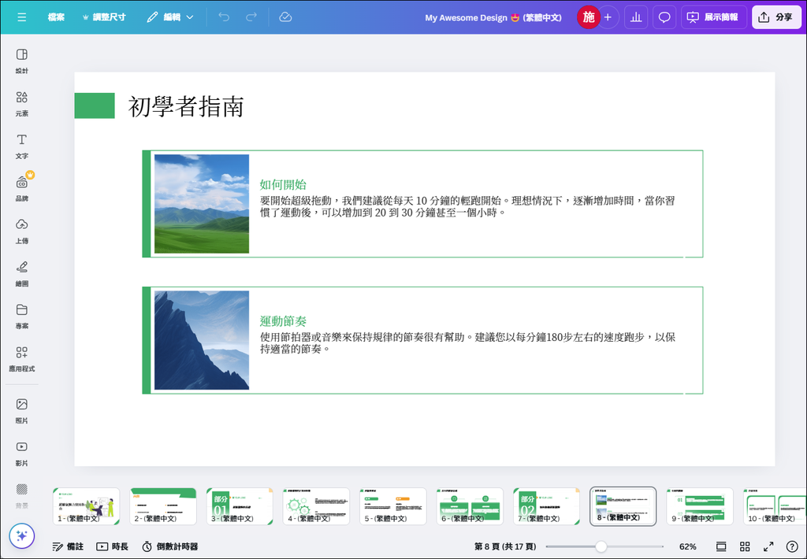The width and height of the screenshot is (807, 559).
Task: Add collaborator with plus button
Action: click(608, 17)
